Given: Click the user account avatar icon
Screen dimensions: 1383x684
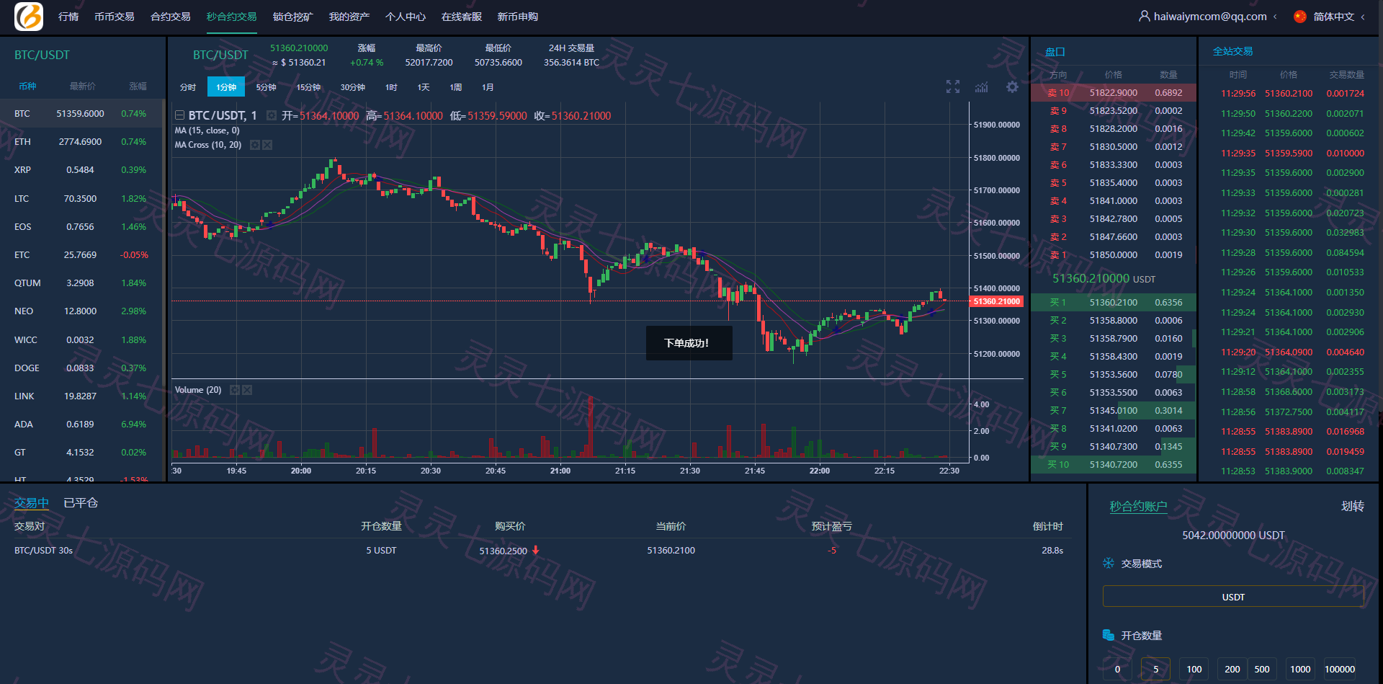Looking at the screenshot, I should [1144, 16].
